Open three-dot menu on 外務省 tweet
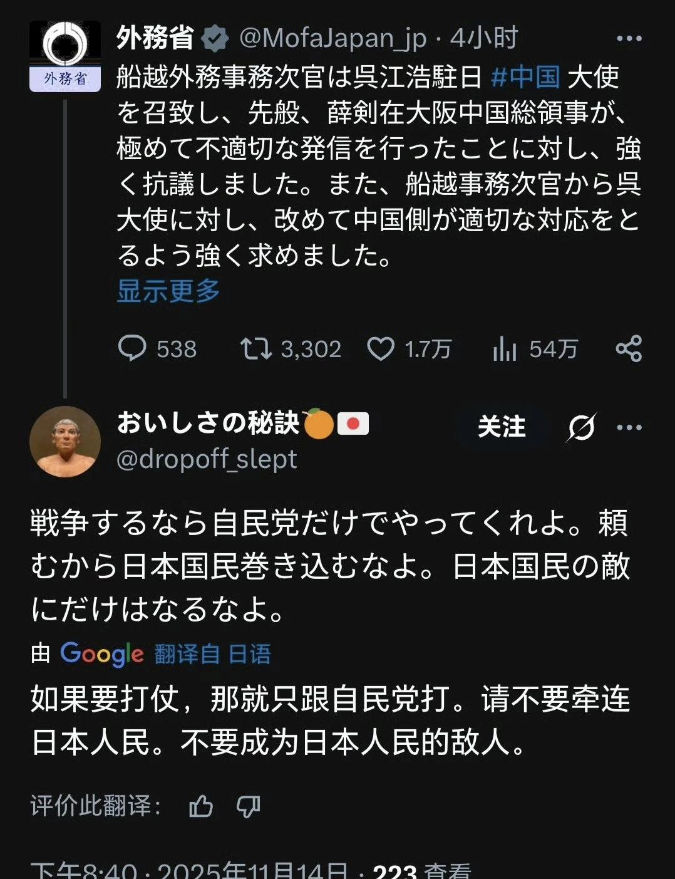The image size is (675, 879). (x=629, y=39)
